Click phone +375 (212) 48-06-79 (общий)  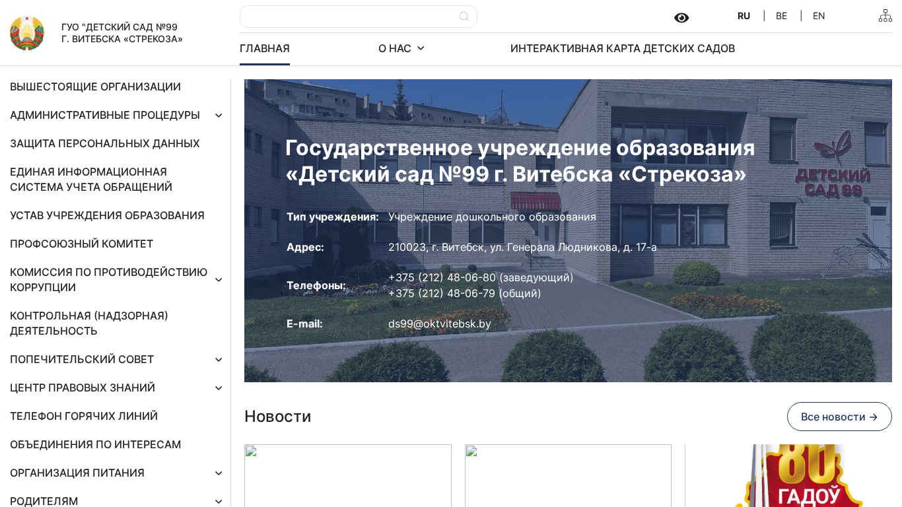(x=465, y=293)
